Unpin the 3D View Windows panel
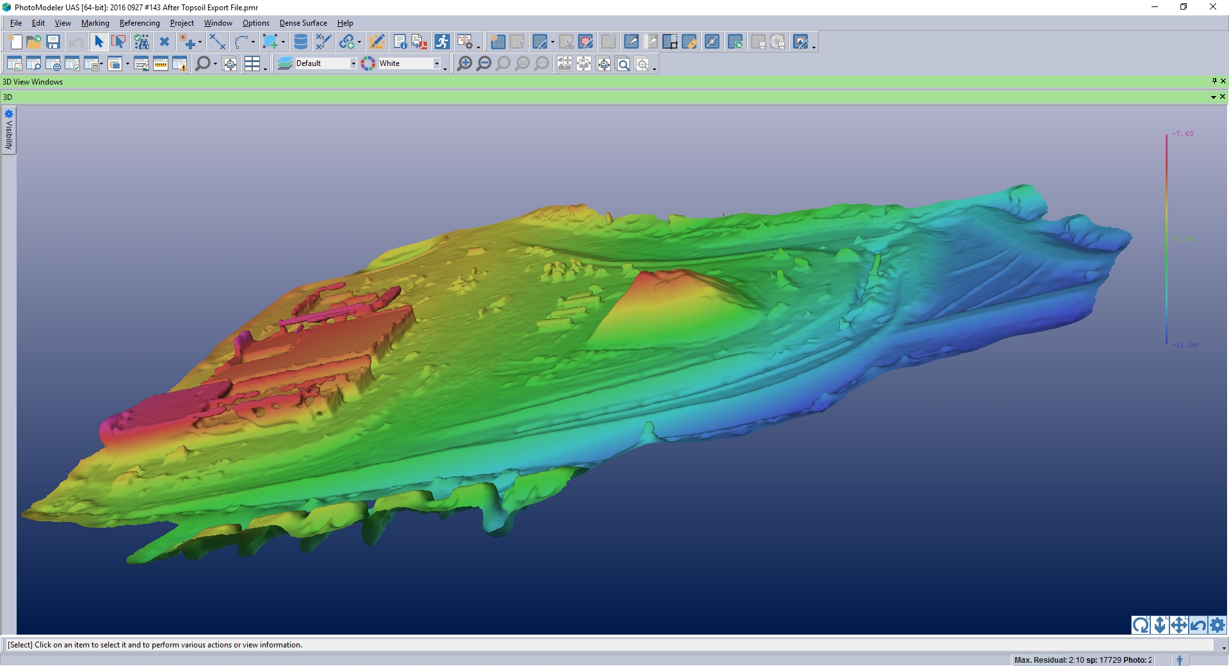1229x666 pixels. [x=1213, y=81]
